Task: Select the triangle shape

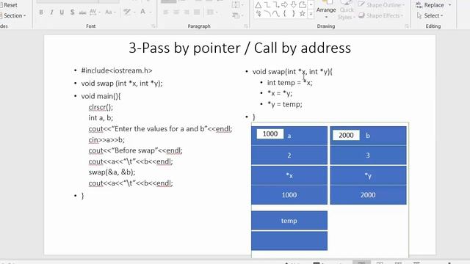Action: click(x=258, y=5)
